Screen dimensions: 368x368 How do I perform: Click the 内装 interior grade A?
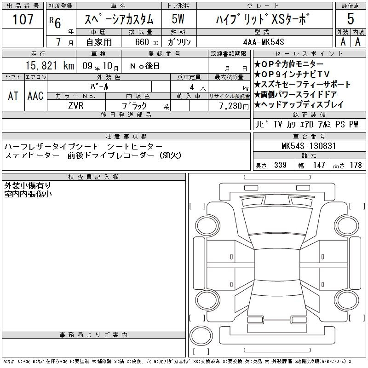point(357,41)
